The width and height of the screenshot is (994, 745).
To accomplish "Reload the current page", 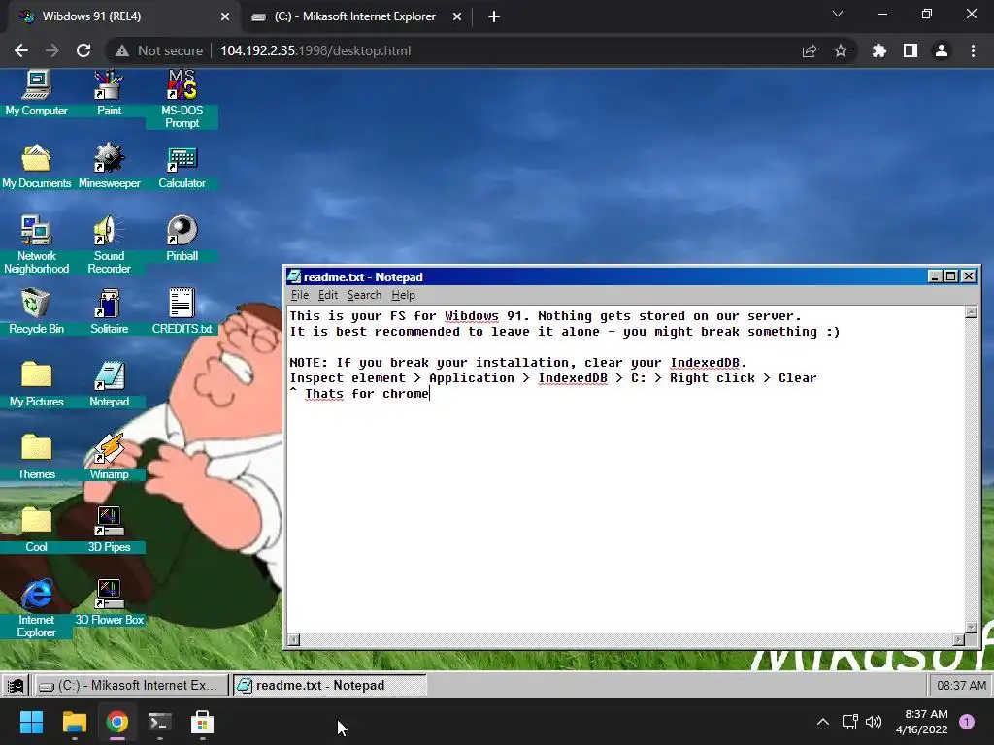I will (83, 50).
